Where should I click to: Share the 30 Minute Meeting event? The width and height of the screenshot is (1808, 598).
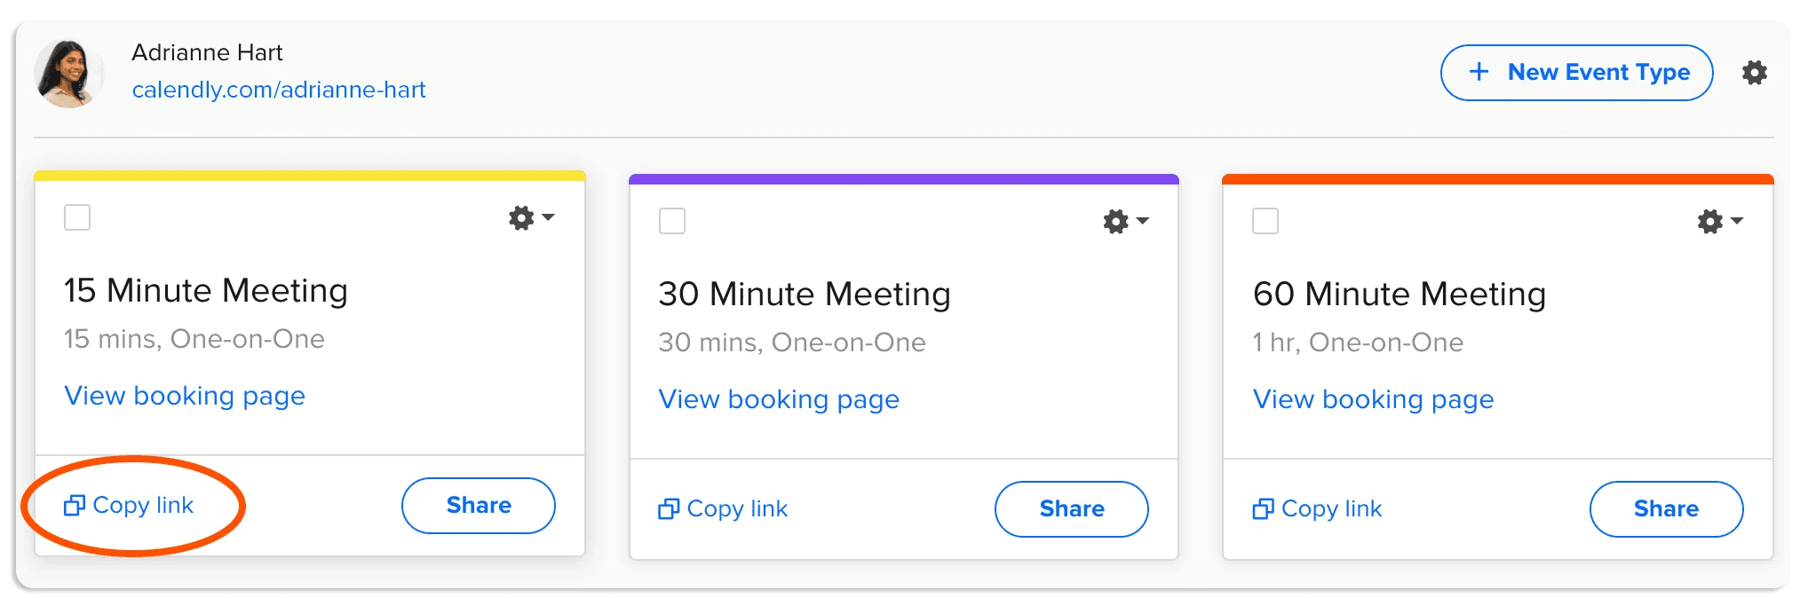pyautogui.click(x=1072, y=509)
